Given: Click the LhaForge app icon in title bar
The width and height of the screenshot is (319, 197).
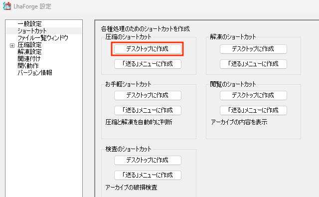Looking at the screenshot, I should pos(7,6).
